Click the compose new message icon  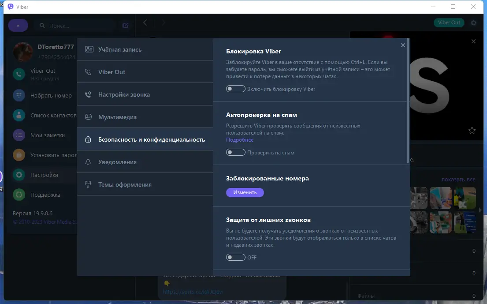[x=125, y=26]
